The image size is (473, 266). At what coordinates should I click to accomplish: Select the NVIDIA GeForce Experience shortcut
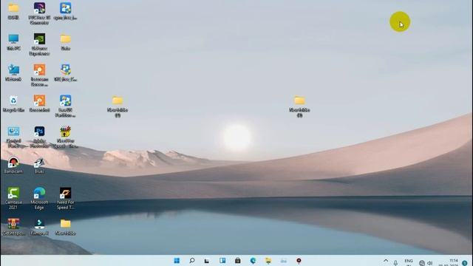click(39, 44)
